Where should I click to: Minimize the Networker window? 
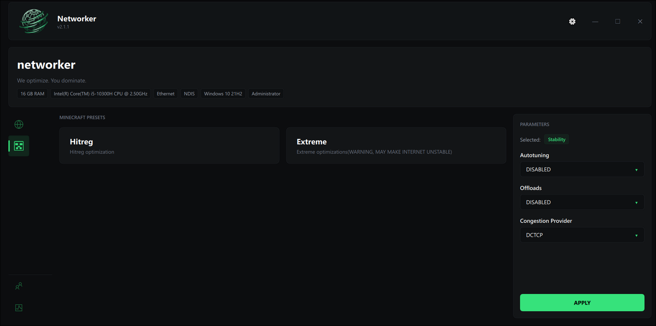coord(595,22)
